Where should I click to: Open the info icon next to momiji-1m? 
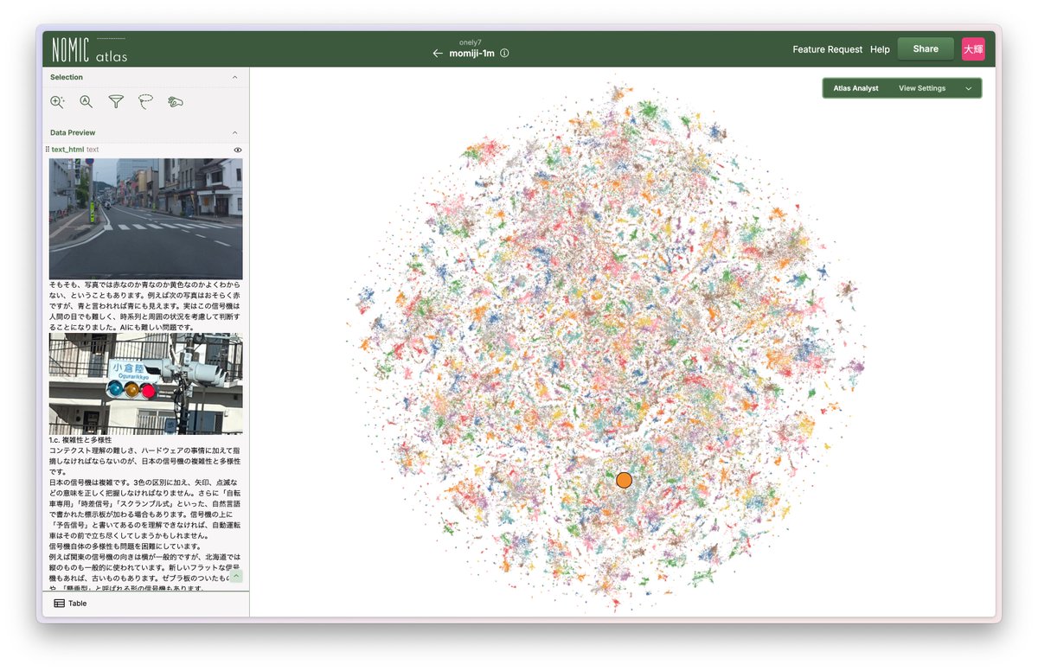pyautogui.click(x=504, y=53)
